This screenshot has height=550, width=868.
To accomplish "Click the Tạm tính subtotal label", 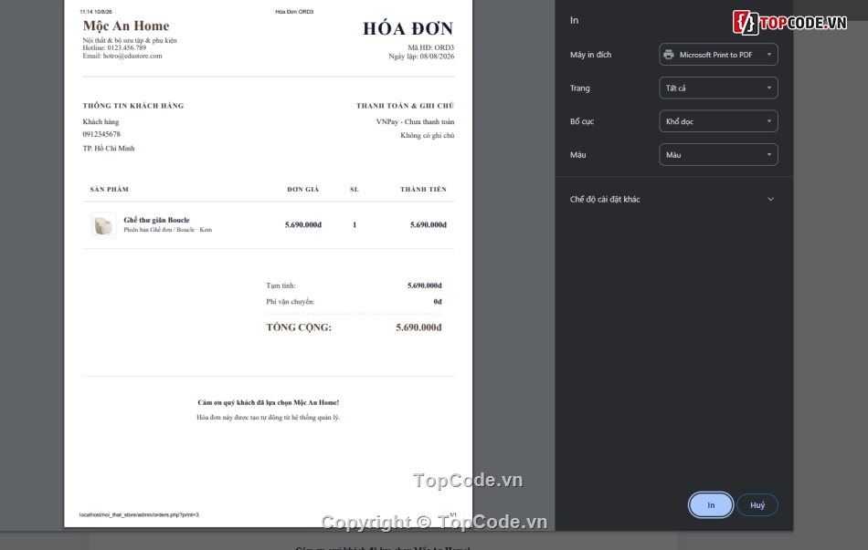I will pyautogui.click(x=281, y=285).
